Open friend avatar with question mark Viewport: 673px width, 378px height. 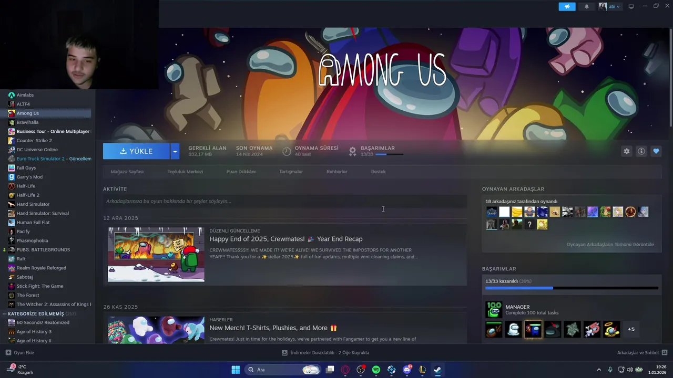(x=529, y=224)
